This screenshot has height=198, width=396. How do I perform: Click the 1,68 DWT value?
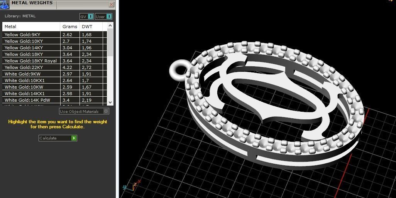point(86,35)
